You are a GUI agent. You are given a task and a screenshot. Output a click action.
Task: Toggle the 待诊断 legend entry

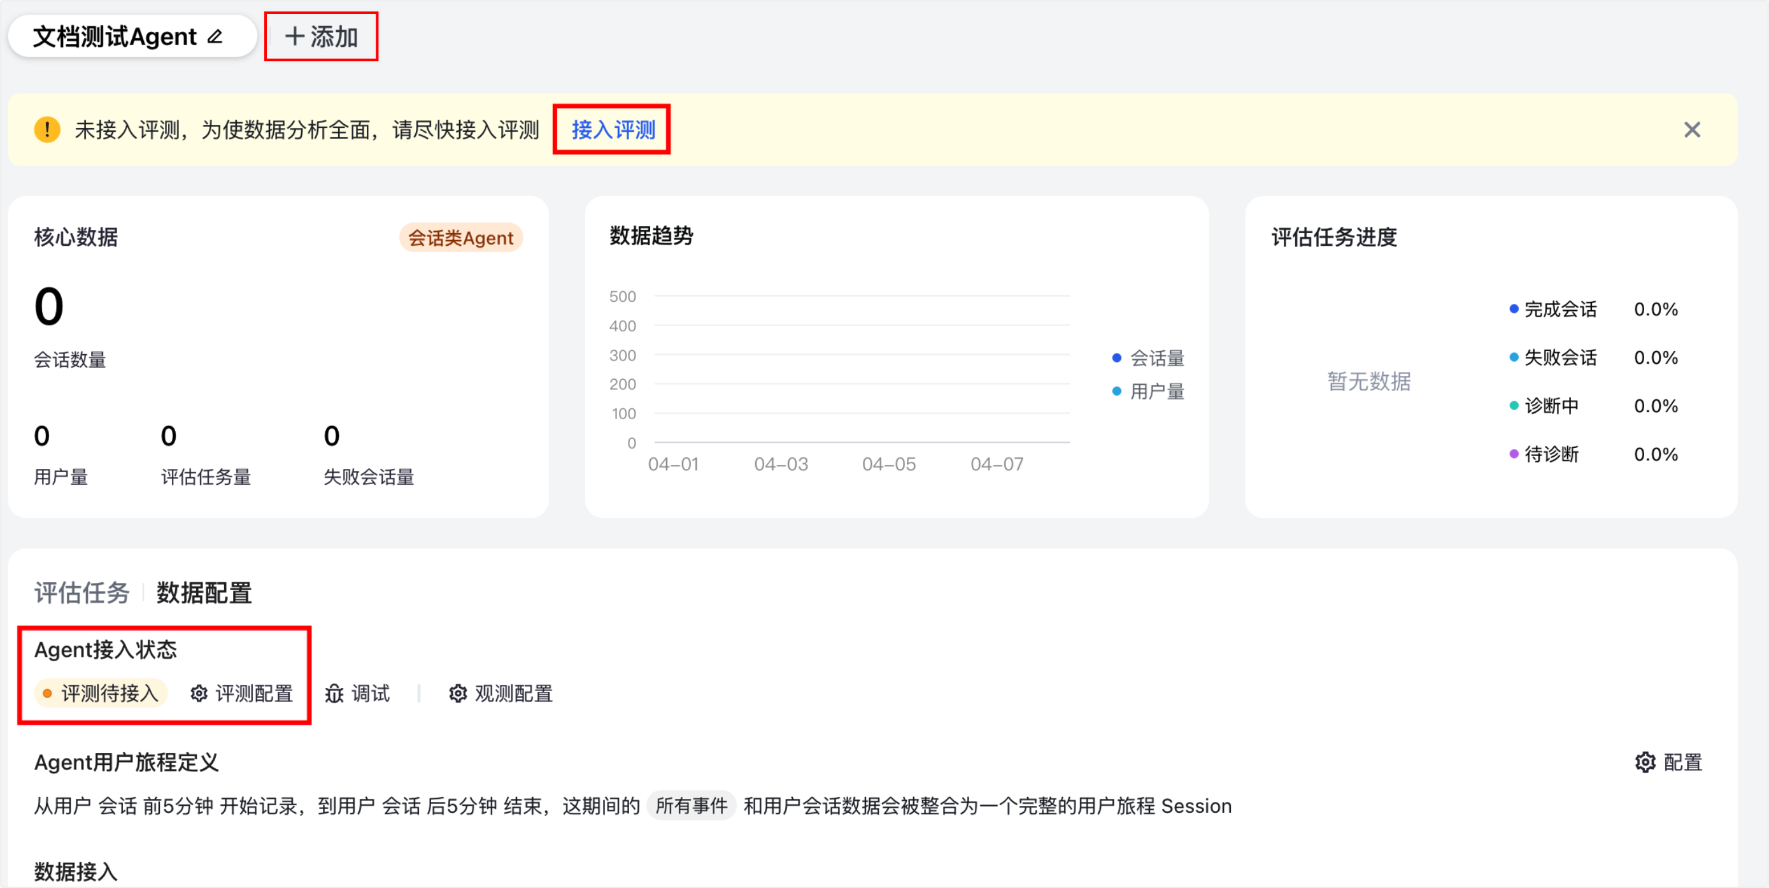1544,454
